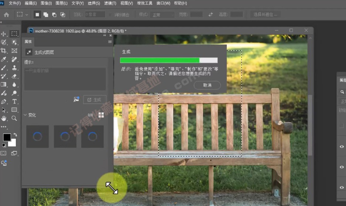Select the Pen tool
This screenshot has width=346, height=206.
[x=4, y=102]
